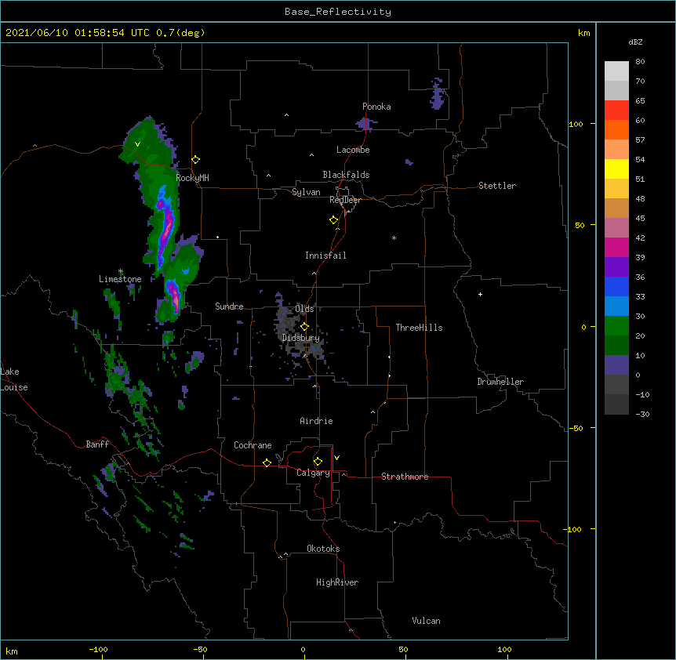
Task: Select the white 70-80 dBZ color swatch
Action: pyautogui.click(x=616, y=71)
